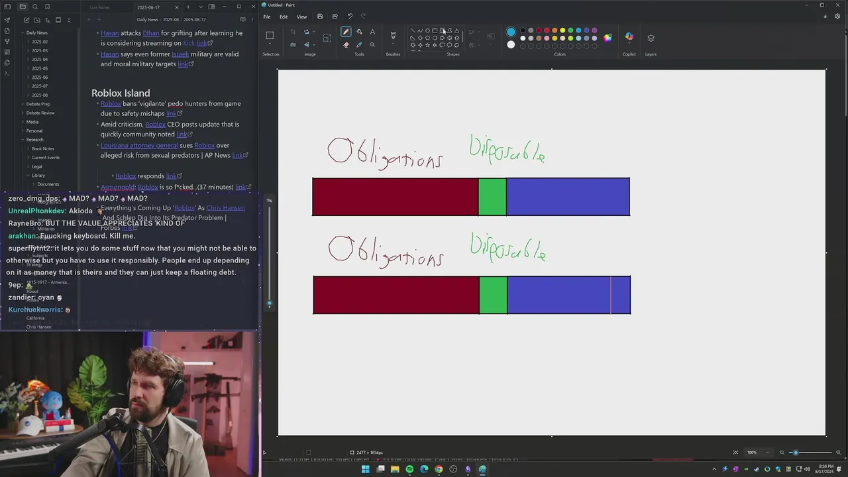Open the View menu in Paint
Image resolution: width=848 pixels, height=477 pixels.
[x=301, y=17]
